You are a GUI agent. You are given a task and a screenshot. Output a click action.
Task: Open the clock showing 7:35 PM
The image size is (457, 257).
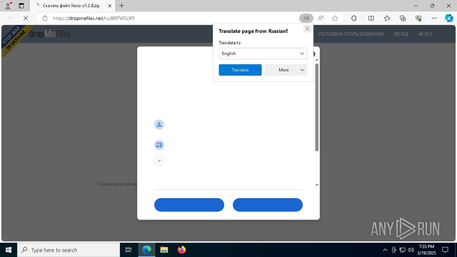point(427,250)
